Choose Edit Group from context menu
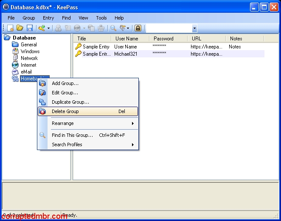Viewport: 281px width, 221px height. [88, 93]
